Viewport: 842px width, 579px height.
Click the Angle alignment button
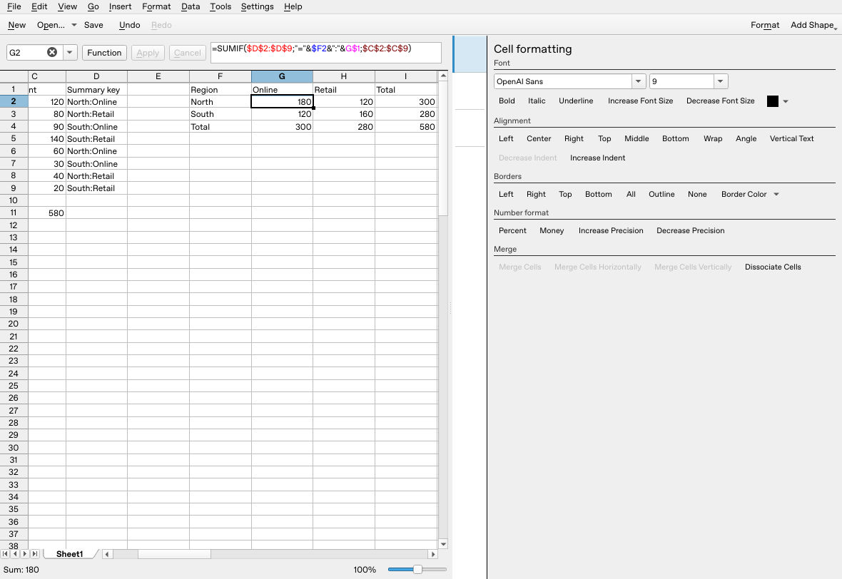click(746, 138)
